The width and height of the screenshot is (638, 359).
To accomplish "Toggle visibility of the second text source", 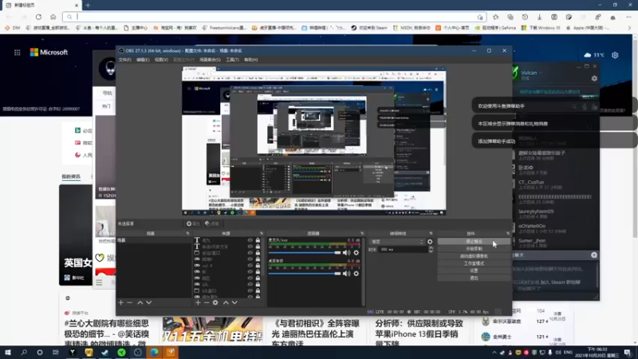I will click(250, 247).
